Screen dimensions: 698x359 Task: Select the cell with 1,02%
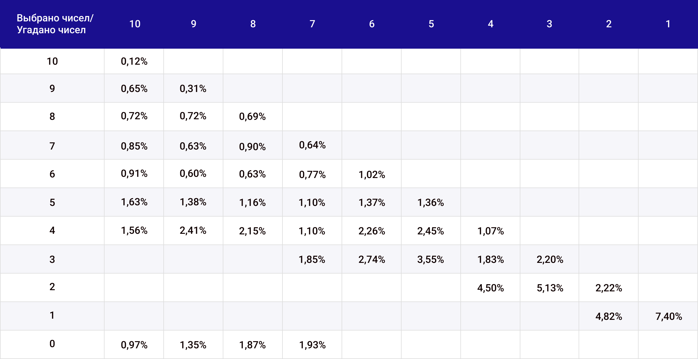click(372, 175)
